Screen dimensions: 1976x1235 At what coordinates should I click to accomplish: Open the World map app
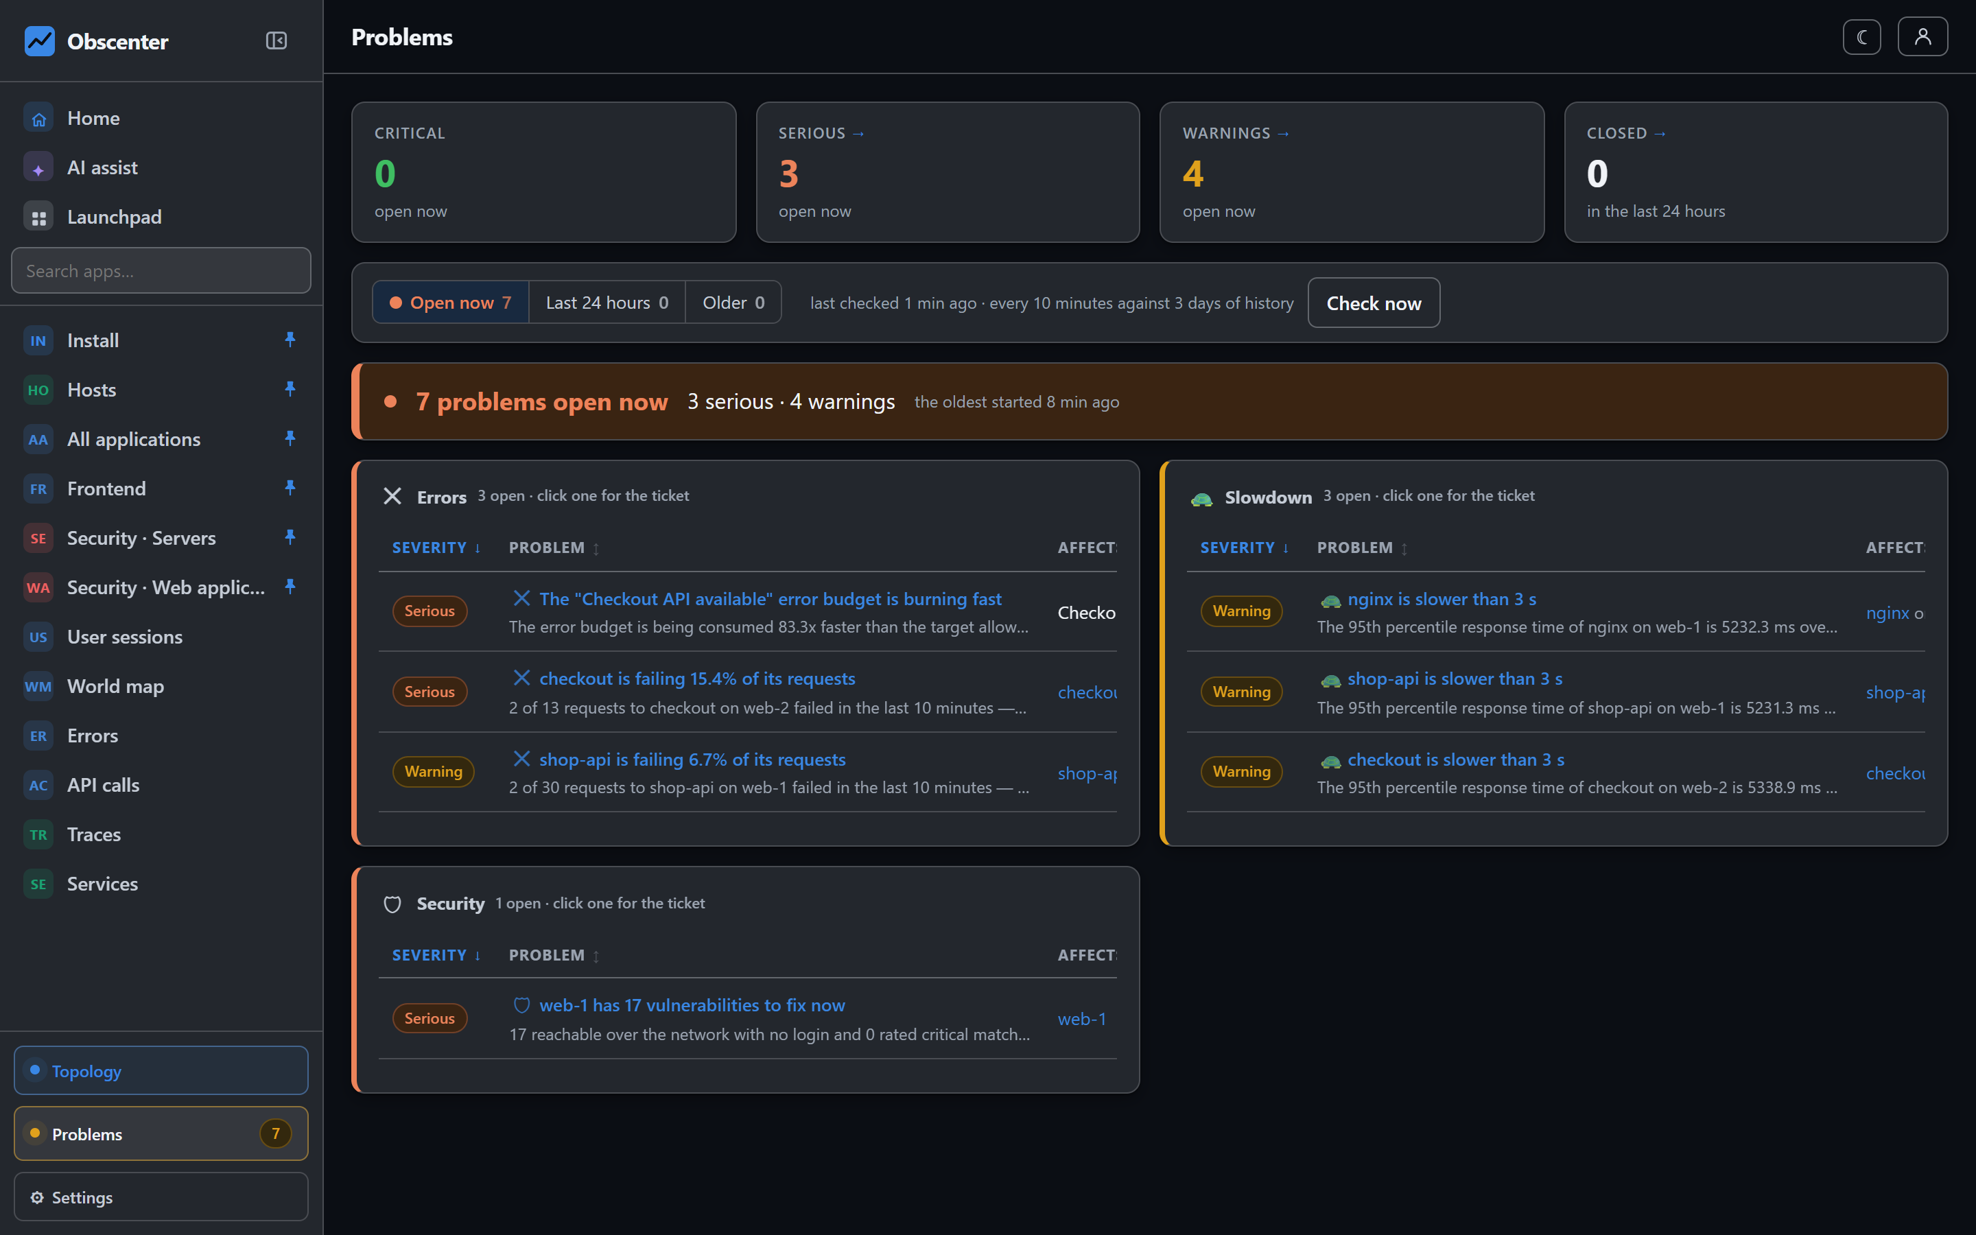pos(161,686)
